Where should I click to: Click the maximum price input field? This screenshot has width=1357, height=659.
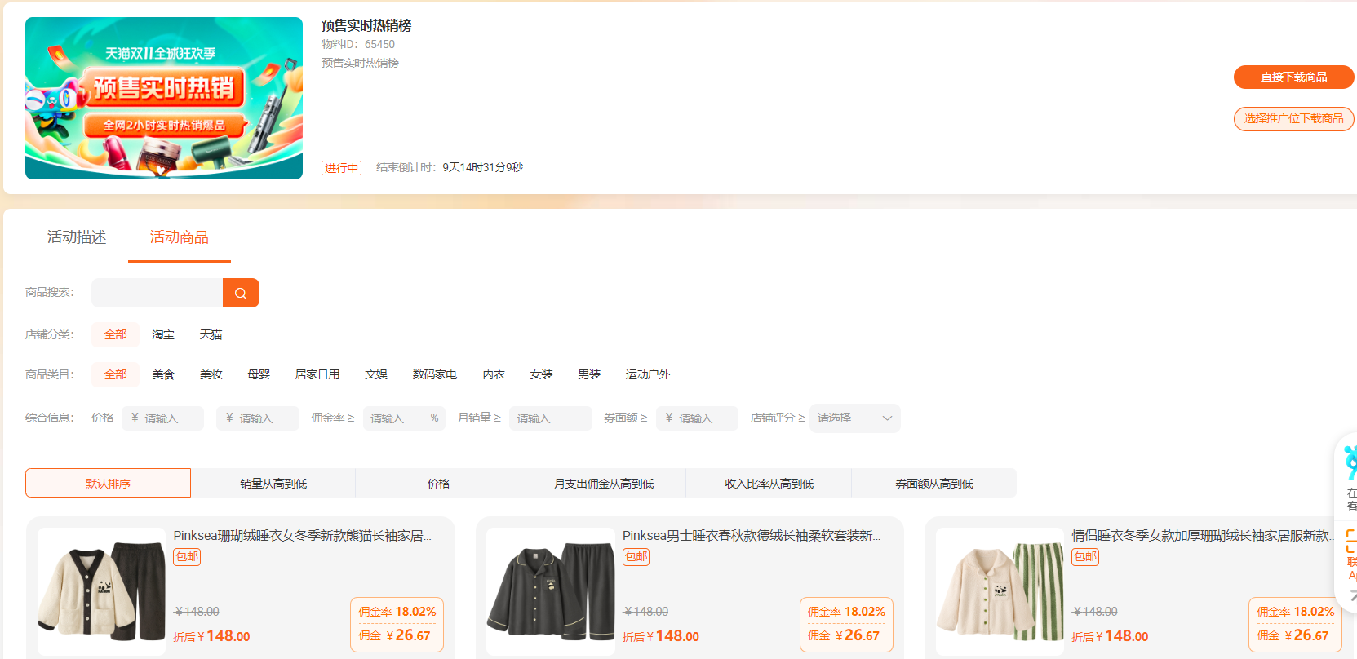(x=258, y=418)
